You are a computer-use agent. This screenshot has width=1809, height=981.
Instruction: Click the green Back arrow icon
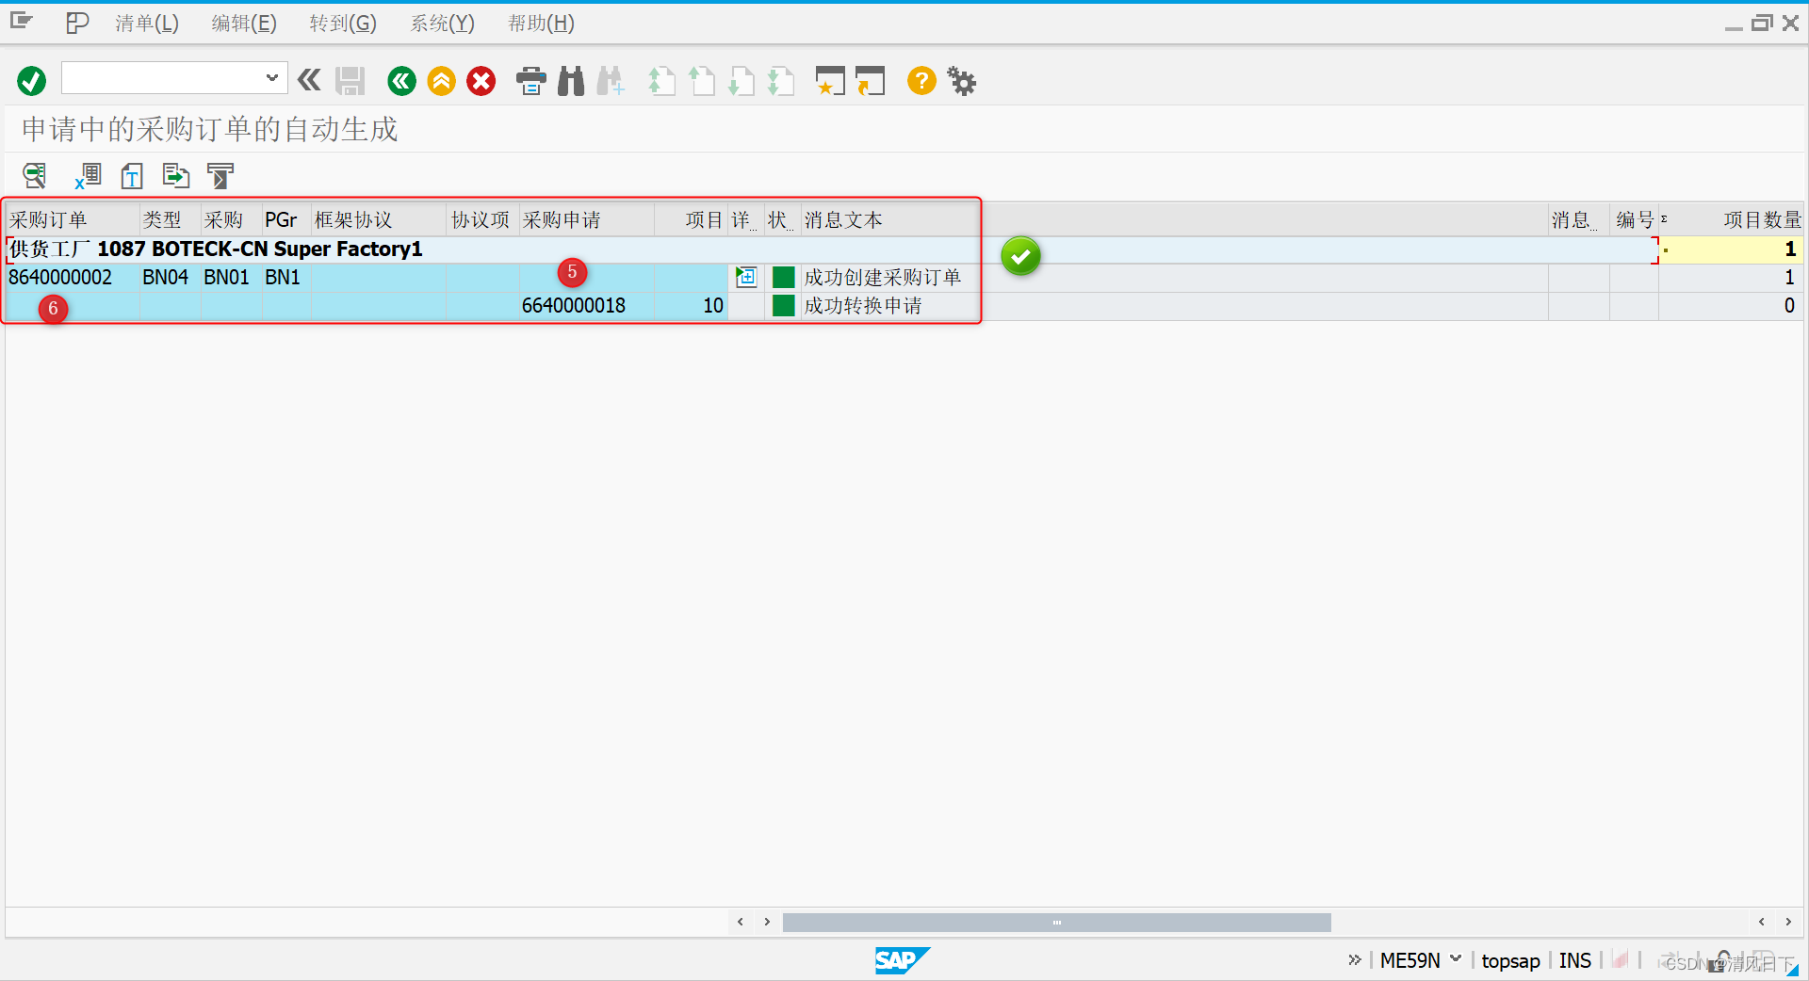(401, 81)
